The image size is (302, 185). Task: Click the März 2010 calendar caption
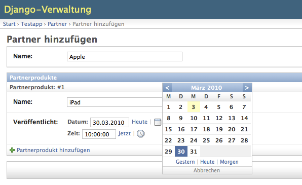(207, 88)
